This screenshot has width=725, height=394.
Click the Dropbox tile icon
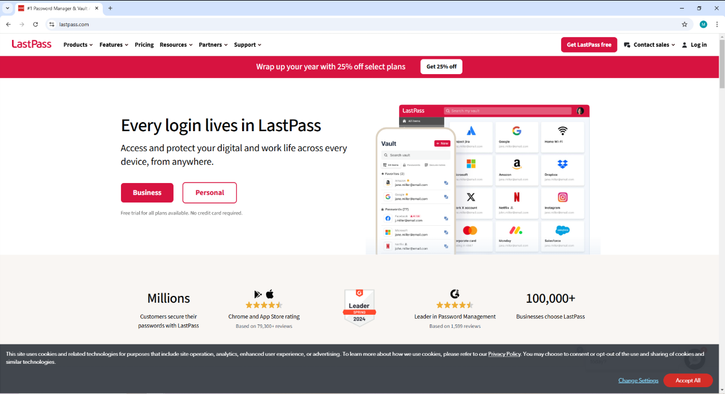pyautogui.click(x=562, y=164)
